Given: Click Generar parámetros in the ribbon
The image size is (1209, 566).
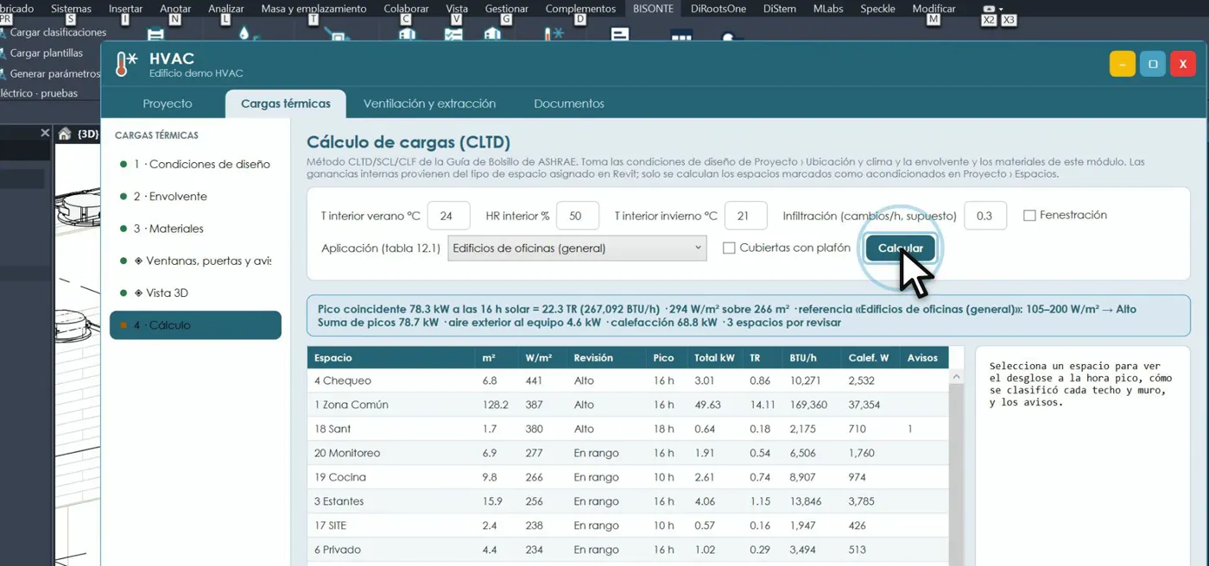Looking at the screenshot, I should click(x=55, y=74).
